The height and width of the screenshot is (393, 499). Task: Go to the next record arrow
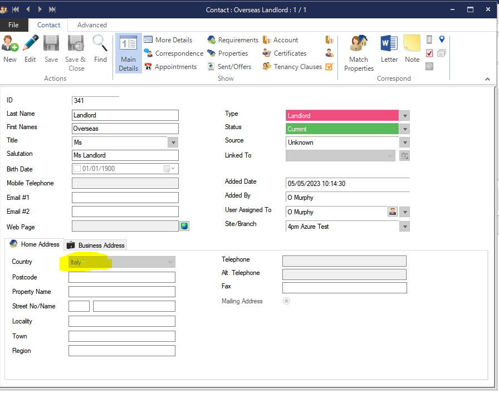(40, 9)
